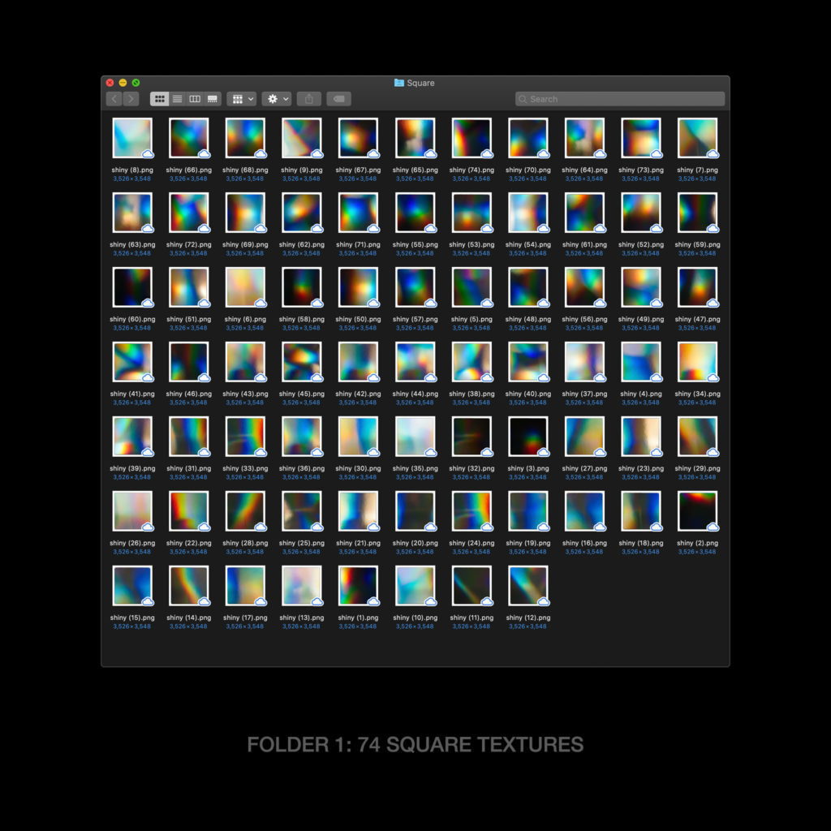Select the shiny (41).png thumbnail
Image resolution: width=831 pixels, height=831 pixels.
[131, 362]
